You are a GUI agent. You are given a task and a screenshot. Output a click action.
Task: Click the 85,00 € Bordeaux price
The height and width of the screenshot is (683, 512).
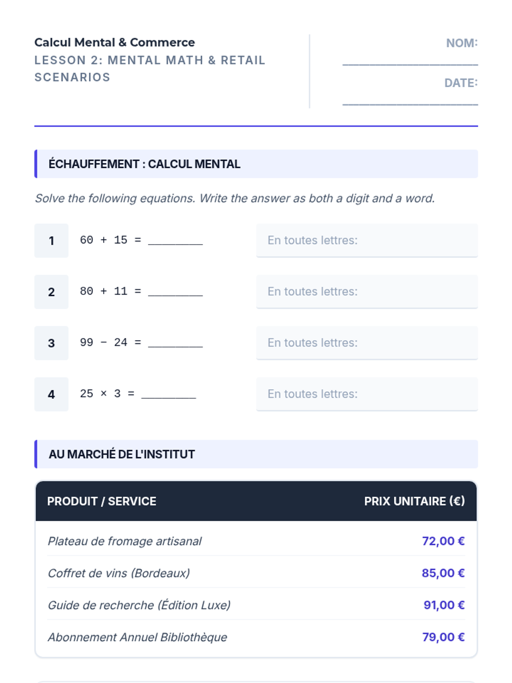[x=443, y=573]
